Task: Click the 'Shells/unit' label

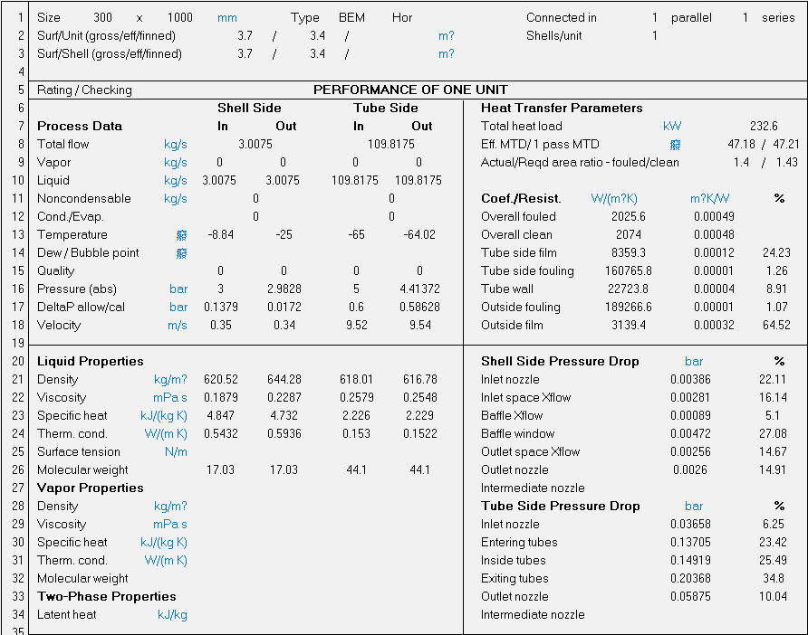Action: click(554, 35)
